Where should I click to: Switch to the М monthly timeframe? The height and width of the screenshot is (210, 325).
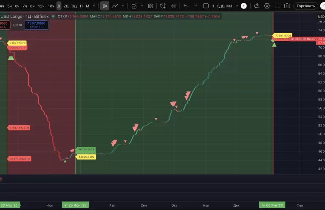point(88,6)
